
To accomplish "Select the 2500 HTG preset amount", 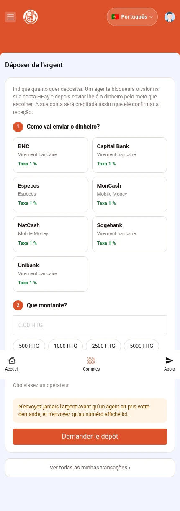I will point(103,346).
